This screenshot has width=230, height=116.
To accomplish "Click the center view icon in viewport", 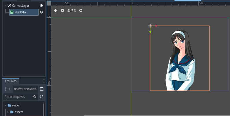I will [56, 10].
